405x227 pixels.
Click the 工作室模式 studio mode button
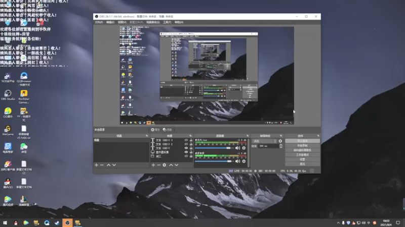302,155
